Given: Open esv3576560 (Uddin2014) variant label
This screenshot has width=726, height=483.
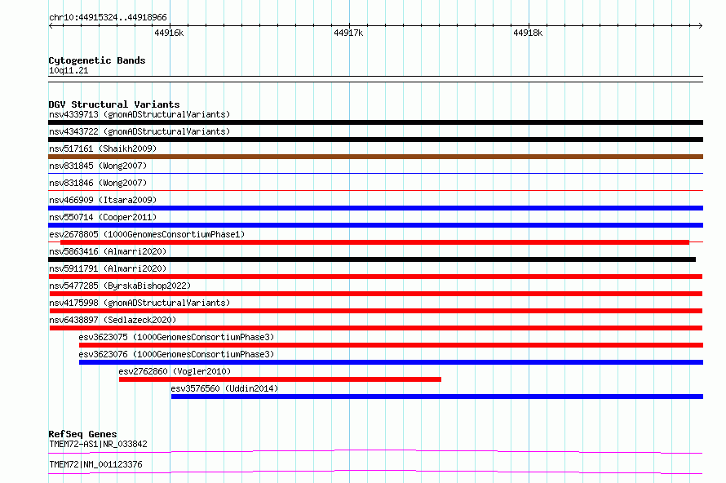Looking at the screenshot, I should pos(224,388).
